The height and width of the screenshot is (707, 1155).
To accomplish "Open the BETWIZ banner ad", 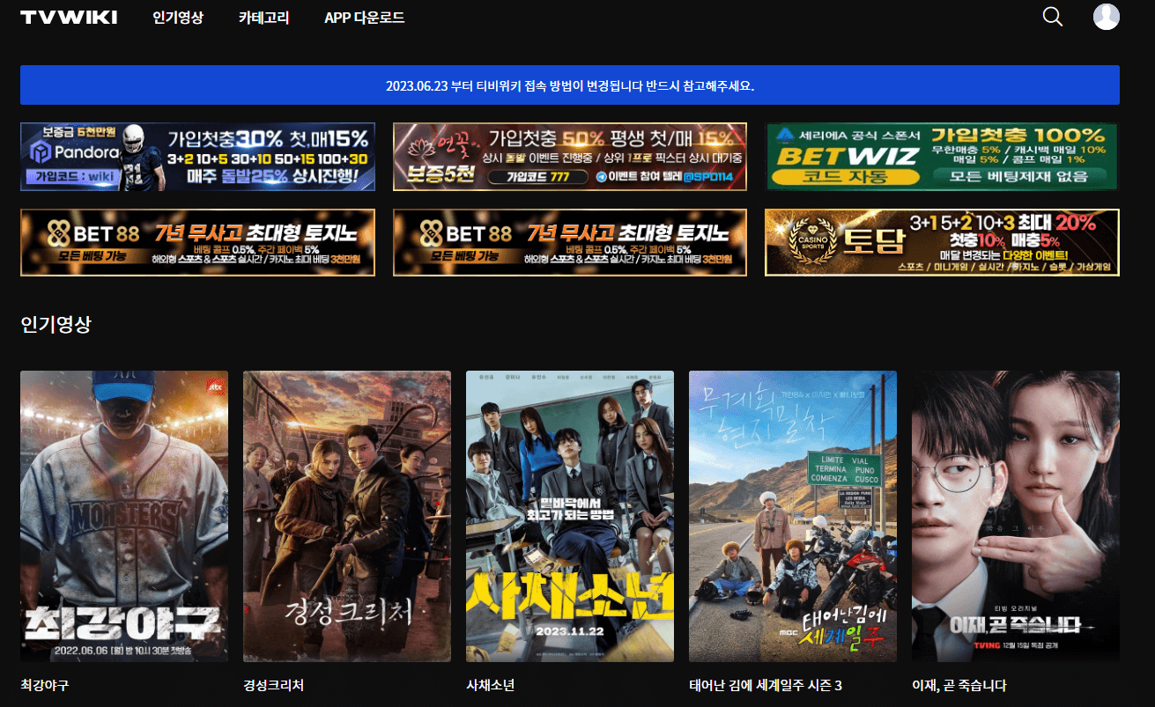I will 942,157.
